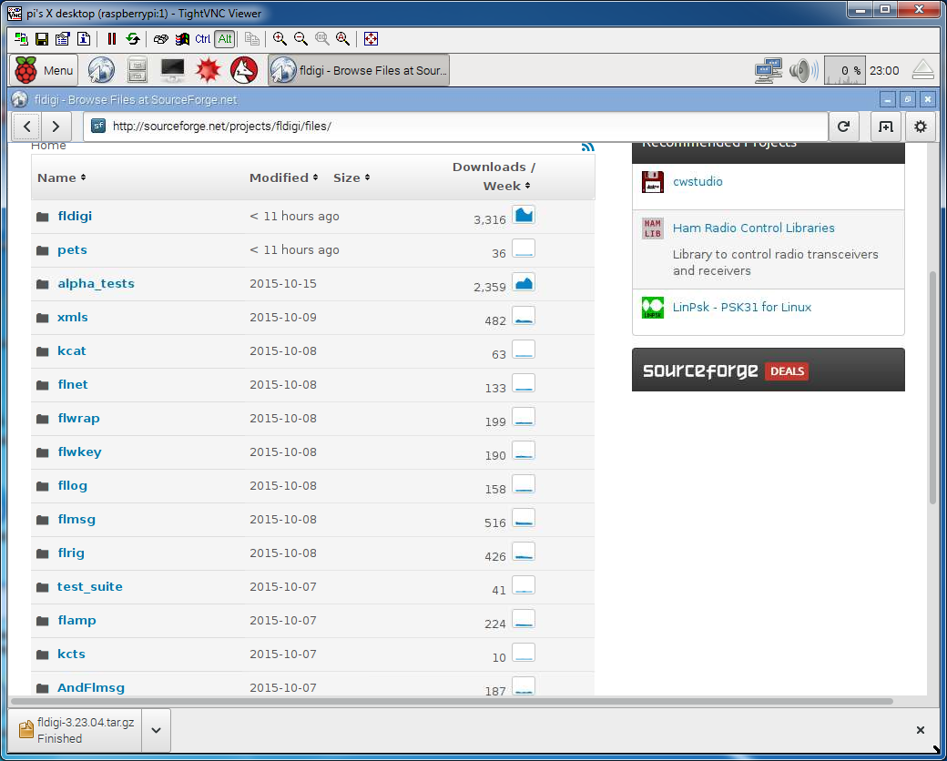Open the kcat folder
The image size is (947, 761).
pos(72,350)
